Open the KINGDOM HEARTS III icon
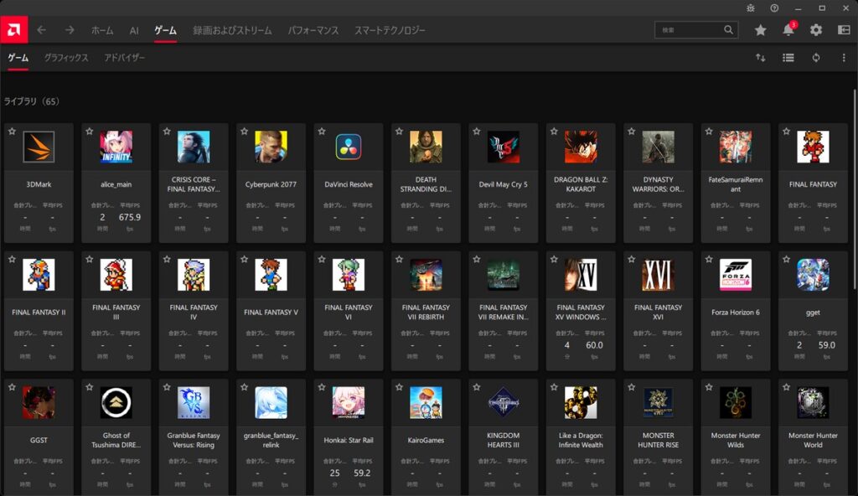The height and width of the screenshot is (496, 858). (x=504, y=402)
